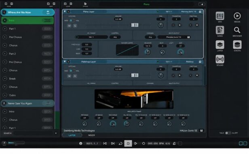The width and height of the screenshot is (249, 154).
Task: Open the Layer panel icon
Action: click(x=220, y=45)
